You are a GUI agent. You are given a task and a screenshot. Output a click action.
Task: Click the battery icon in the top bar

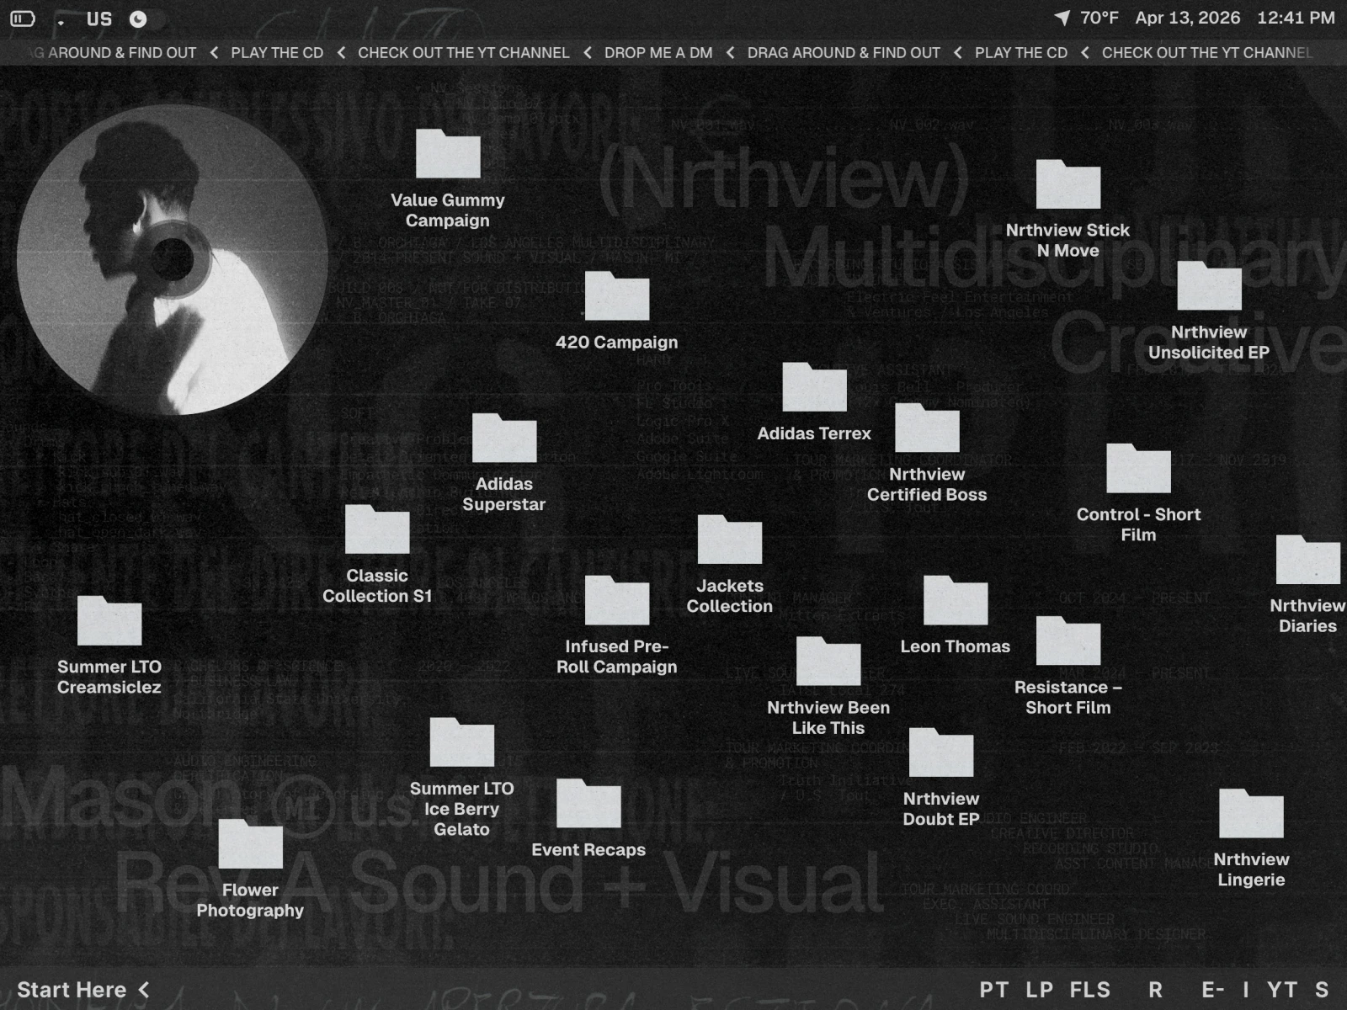(23, 19)
